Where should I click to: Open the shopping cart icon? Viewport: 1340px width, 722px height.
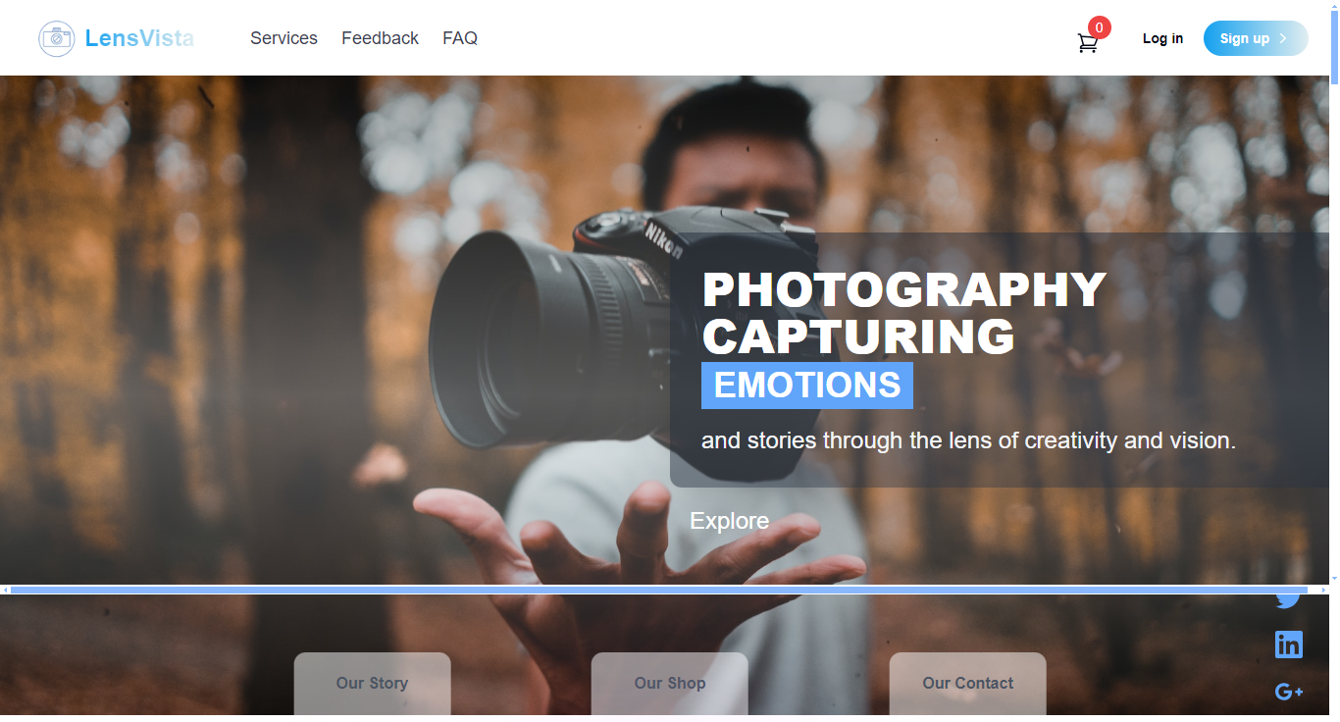(x=1087, y=43)
